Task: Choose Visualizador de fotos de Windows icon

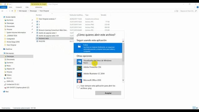Action: pos(79,62)
